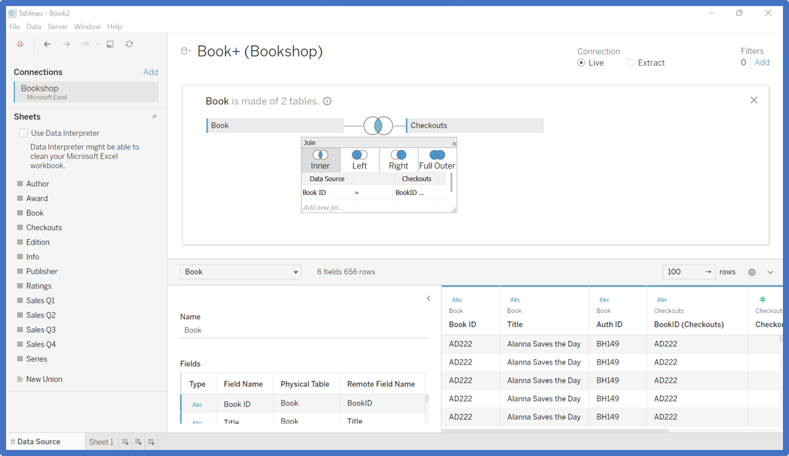The width and height of the screenshot is (789, 456).
Task: Click the back arrow in toolbar
Action: point(47,44)
